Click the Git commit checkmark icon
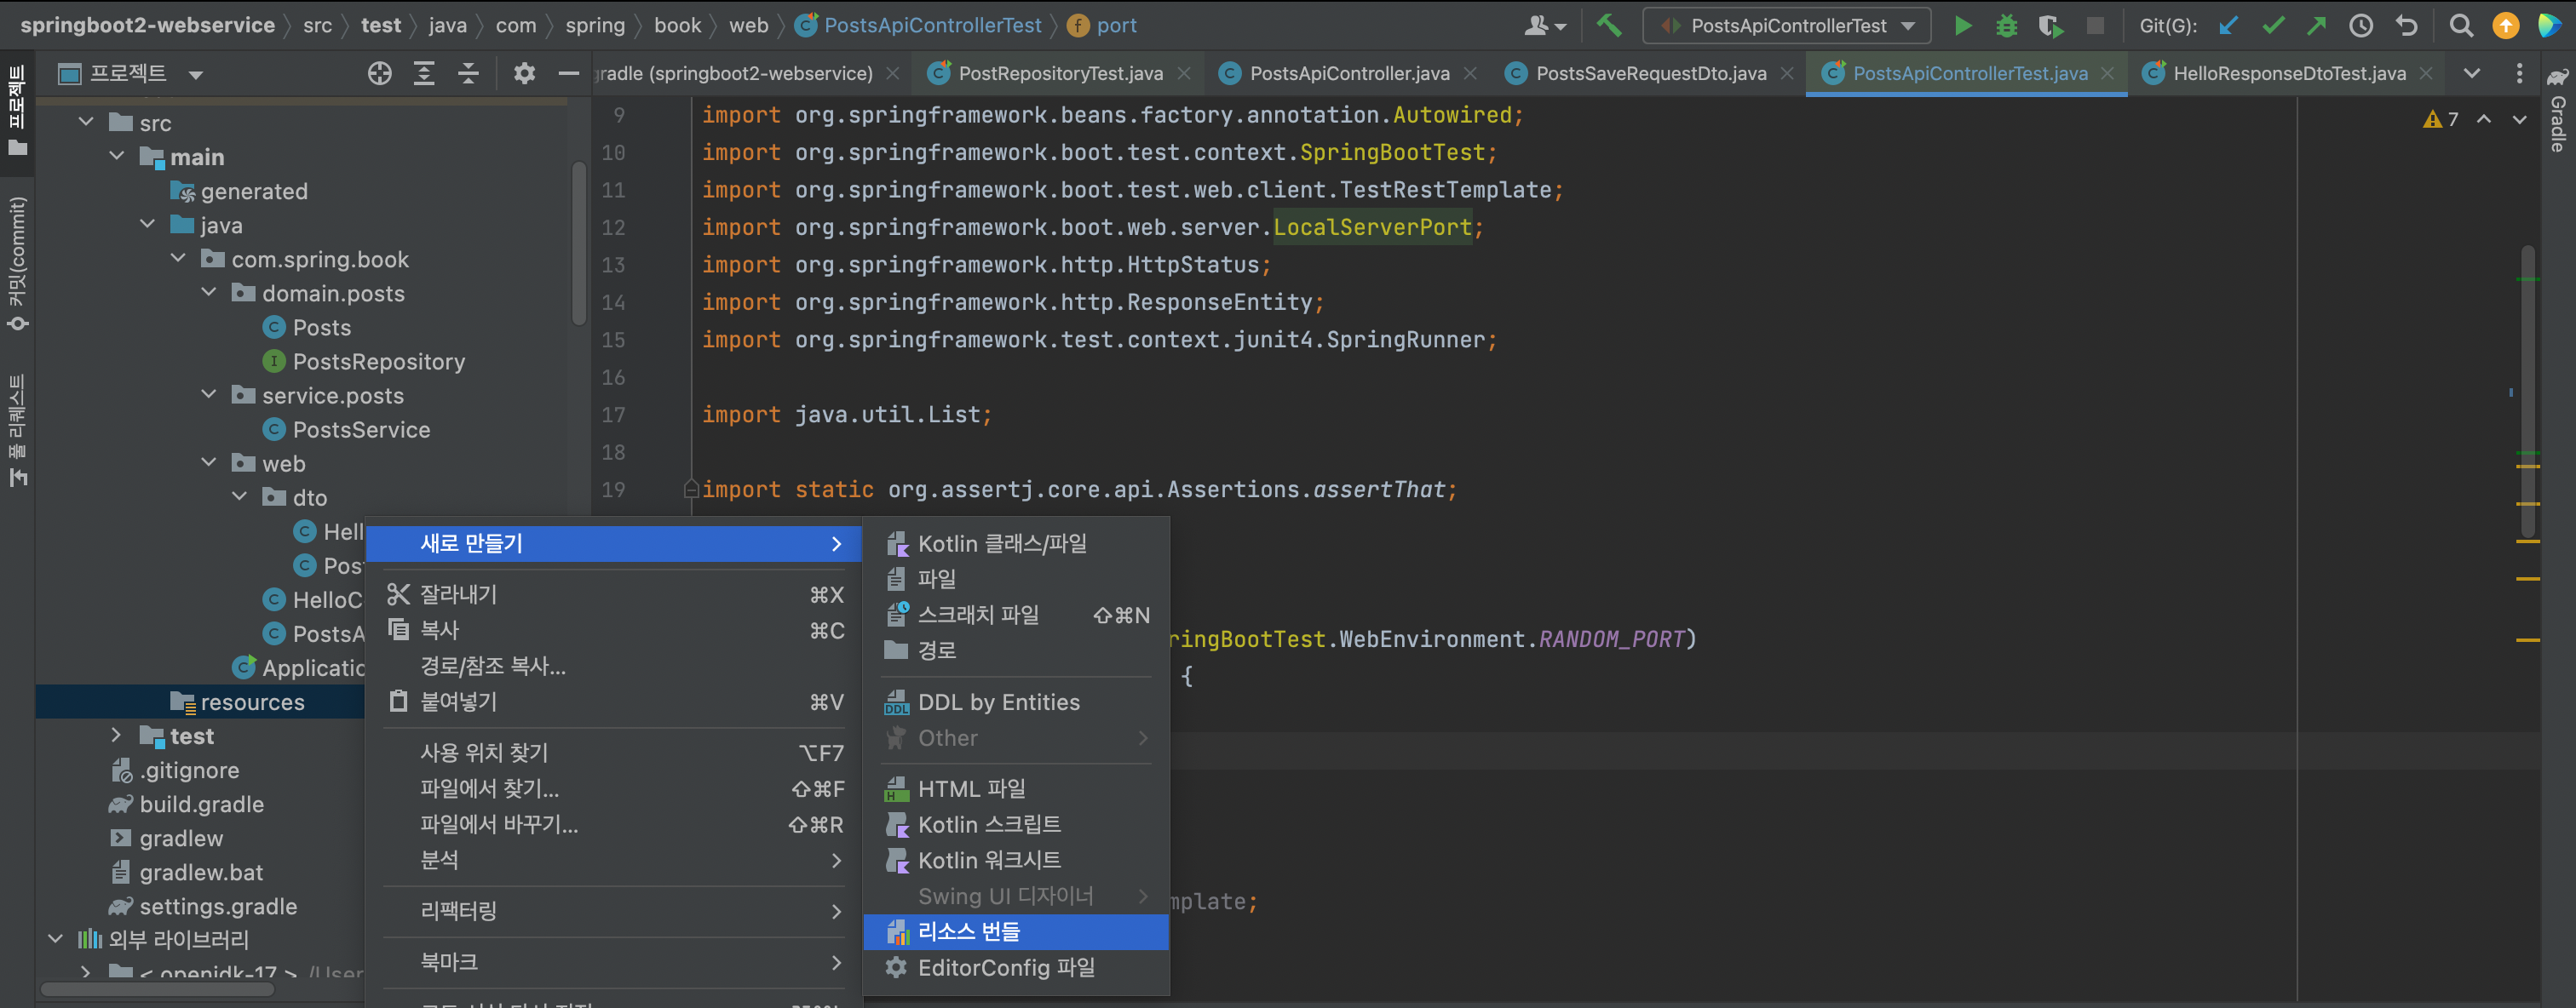Viewport: 2576px width, 1008px height. (2273, 26)
